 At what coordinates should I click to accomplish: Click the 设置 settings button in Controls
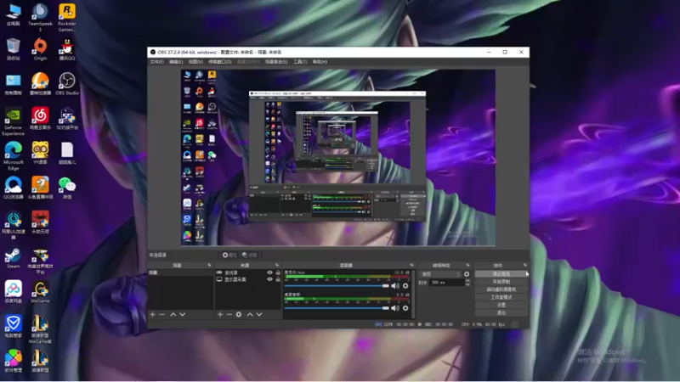pyautogui.click(x=501, y=305)
